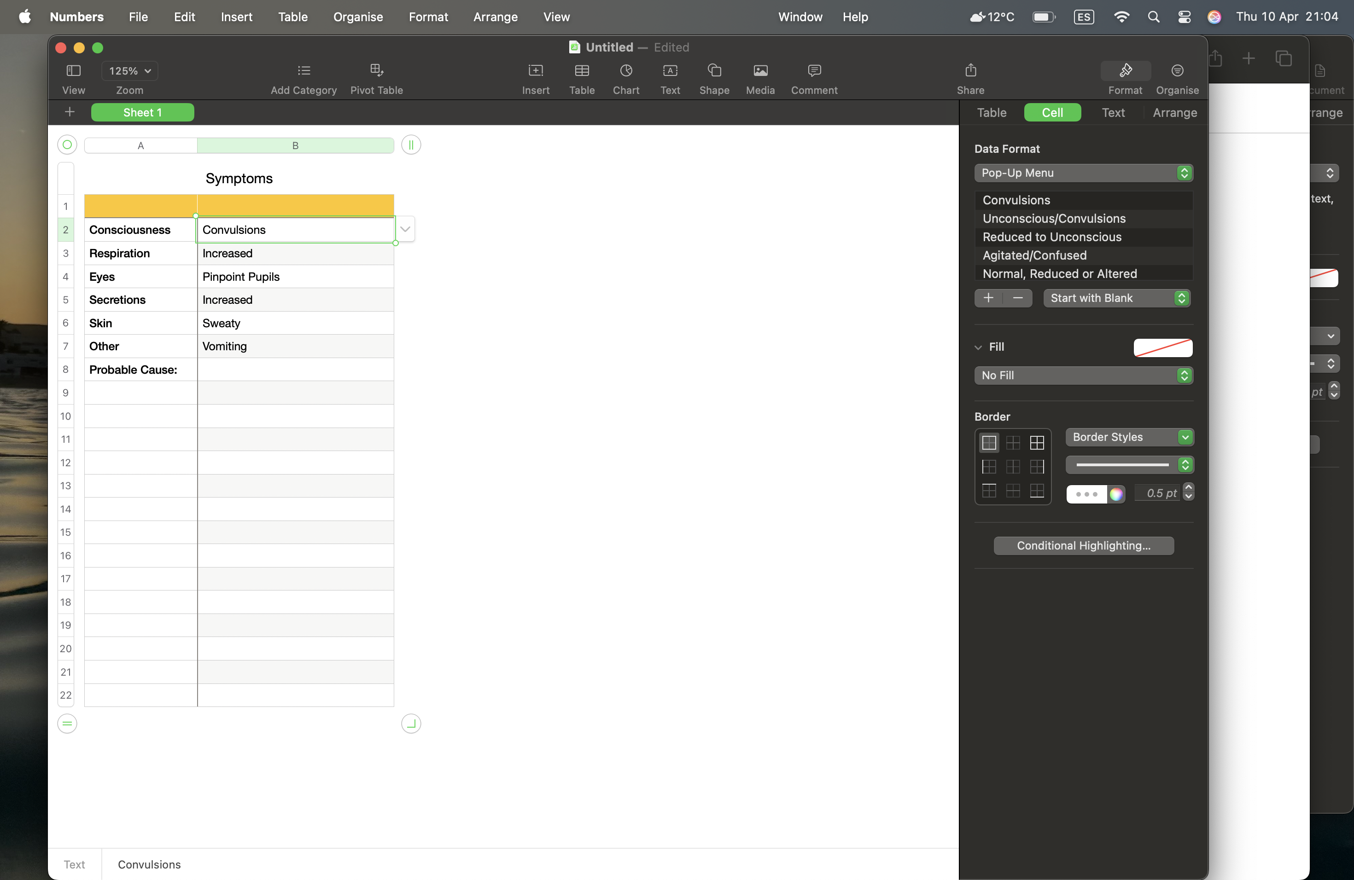Click the Add Category icon

pyautogui.click(x=304, y=70)
